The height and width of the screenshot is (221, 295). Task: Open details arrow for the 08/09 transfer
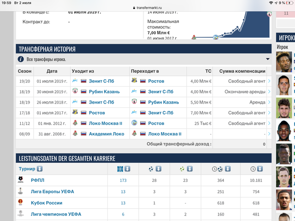[269, 134]
